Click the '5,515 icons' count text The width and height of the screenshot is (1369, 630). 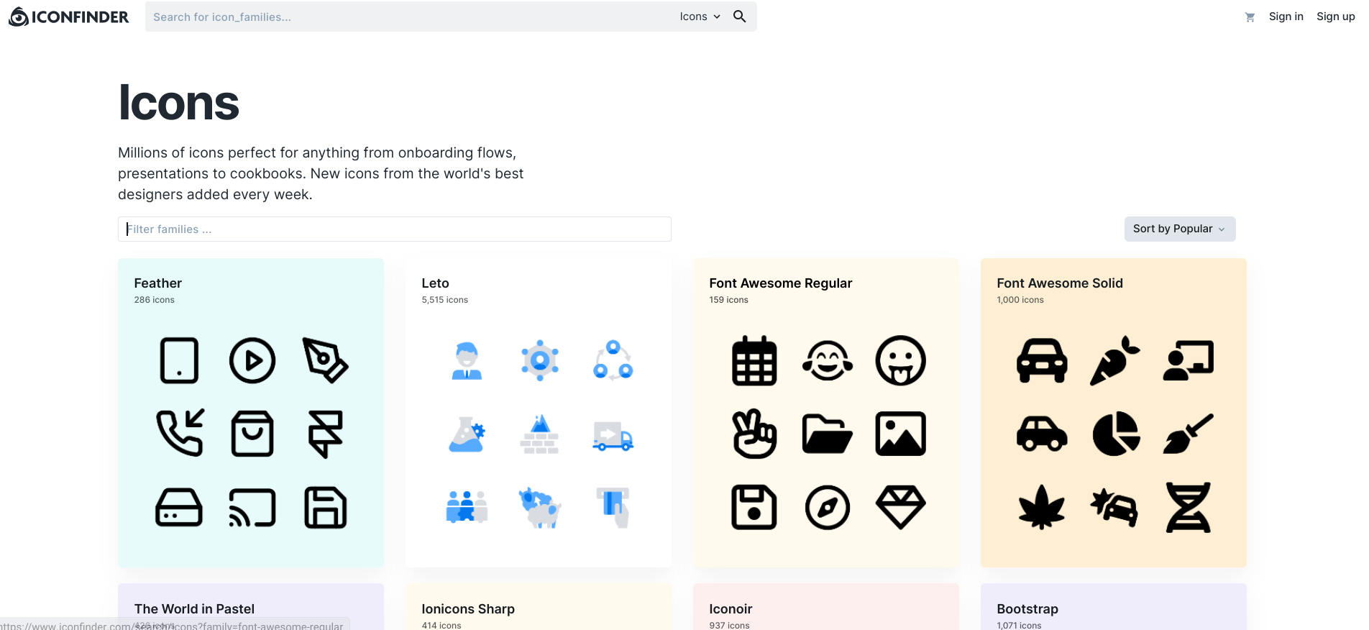[444, 300]
